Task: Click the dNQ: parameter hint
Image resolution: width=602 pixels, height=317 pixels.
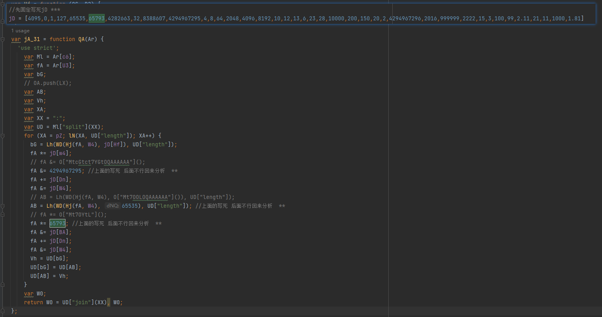Action: point(113,206)
